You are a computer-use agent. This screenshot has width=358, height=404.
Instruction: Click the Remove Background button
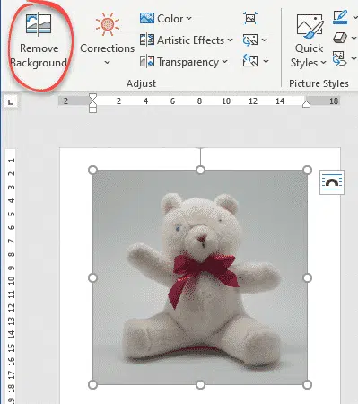[39, 40]
